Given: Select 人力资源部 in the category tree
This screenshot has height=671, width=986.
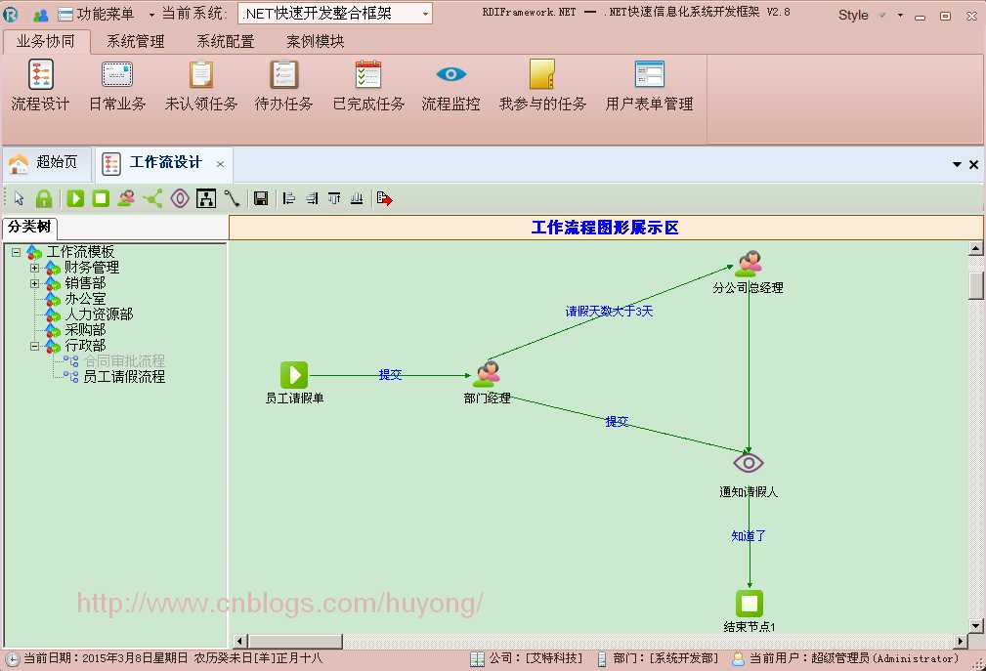Looking at the screenshot, I should 99,315.
